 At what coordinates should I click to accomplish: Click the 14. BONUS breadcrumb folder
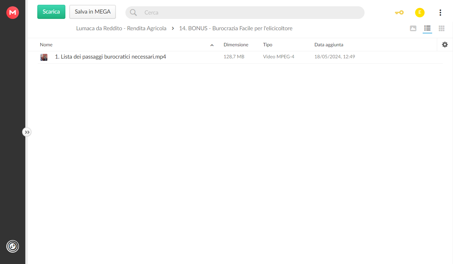[x=236, y=28]
